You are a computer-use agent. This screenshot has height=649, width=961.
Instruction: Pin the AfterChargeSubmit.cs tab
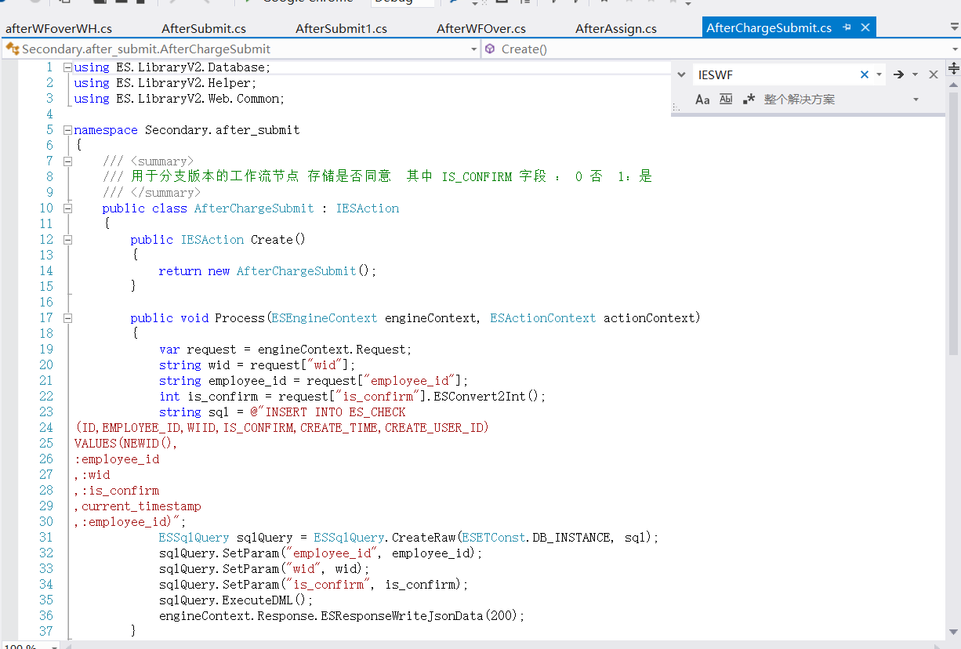point(847,27)
